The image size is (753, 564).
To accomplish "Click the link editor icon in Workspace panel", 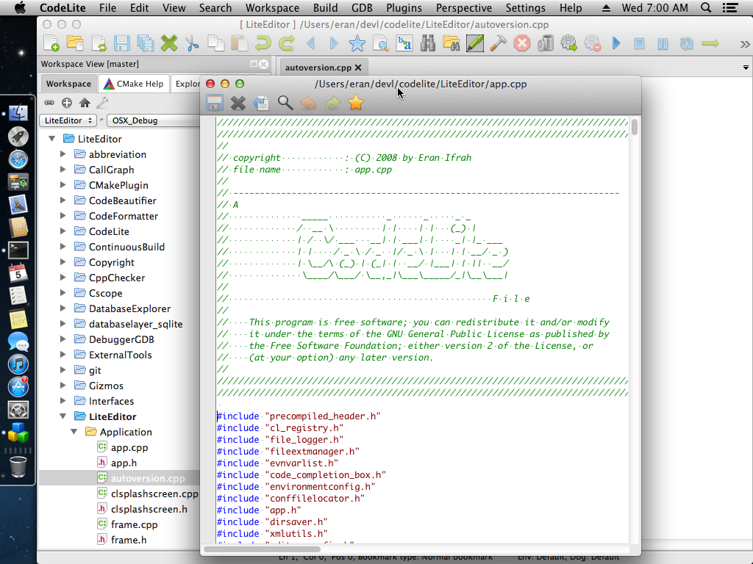I will 49,103.
